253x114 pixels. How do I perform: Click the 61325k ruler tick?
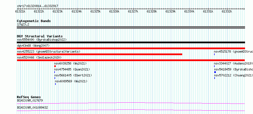[x=96, y=11]
